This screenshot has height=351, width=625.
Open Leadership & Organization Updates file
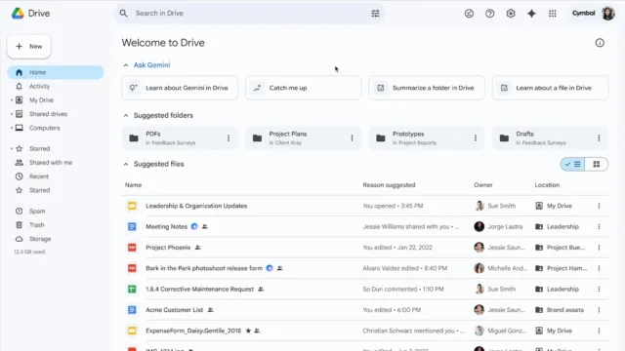196,206
